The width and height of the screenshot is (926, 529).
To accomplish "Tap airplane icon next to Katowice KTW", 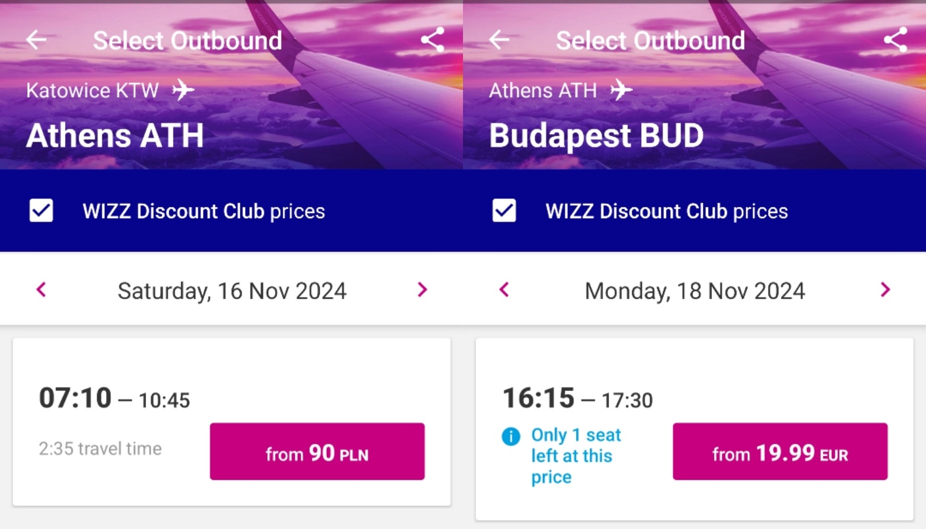I will point(183,90).
